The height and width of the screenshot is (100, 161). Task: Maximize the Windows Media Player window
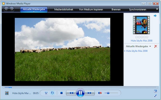(x=150, y=3)
